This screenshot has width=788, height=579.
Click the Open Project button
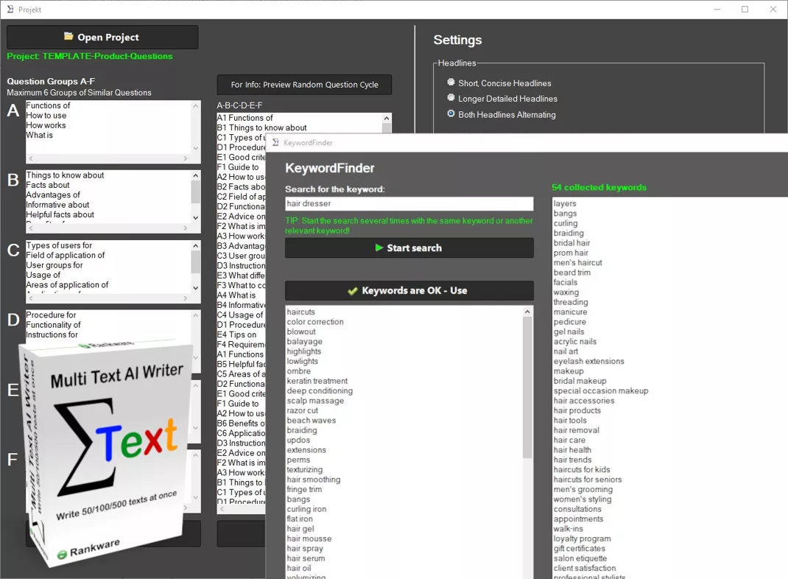point(102,37)
